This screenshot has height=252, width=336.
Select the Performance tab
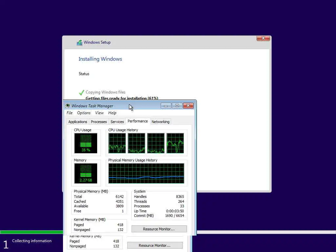pyautogui.click(x=137, y=121)
